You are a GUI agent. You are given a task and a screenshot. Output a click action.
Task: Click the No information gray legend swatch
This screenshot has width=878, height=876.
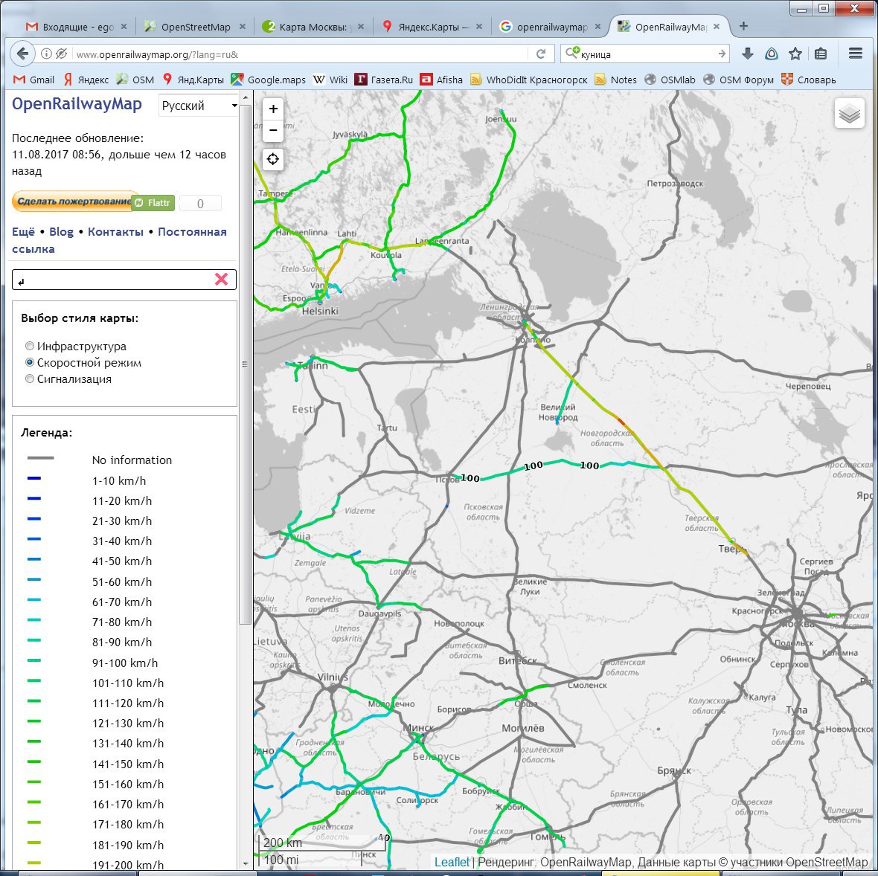[41, 458]
